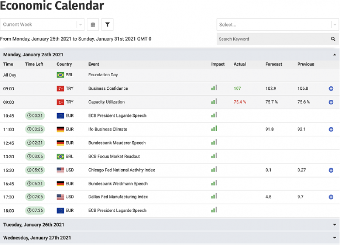Click plus icon for Ifo Business Climate
This screenshot has width=340, height=245.
click(x=331, y=129)
